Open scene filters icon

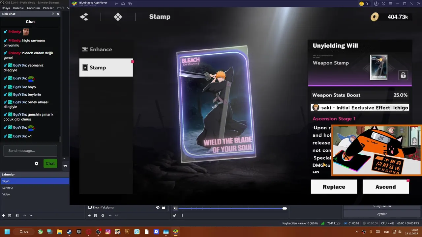pyautogui.click(x=17, y=216)
